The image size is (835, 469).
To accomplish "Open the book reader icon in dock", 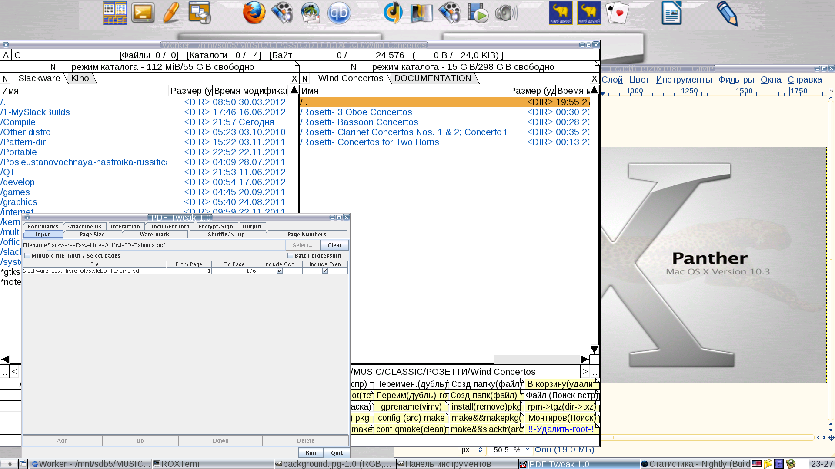I will point(421,13).
